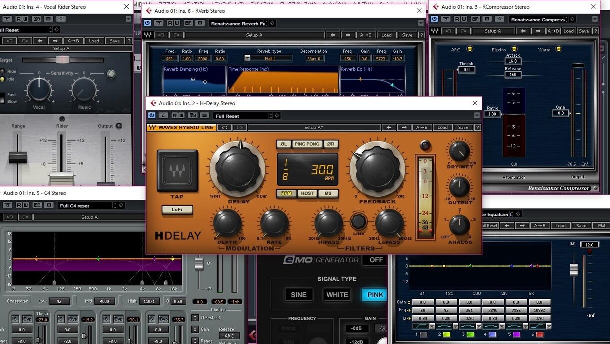Image resolution: width=610 pixels, height=344 pixels.
Task: Click the Vocal Rider Range fader
Action: point(18,157)
